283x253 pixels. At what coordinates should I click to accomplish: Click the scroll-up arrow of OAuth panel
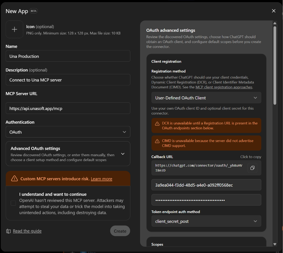pyautogui.click(x=275, y=23)
